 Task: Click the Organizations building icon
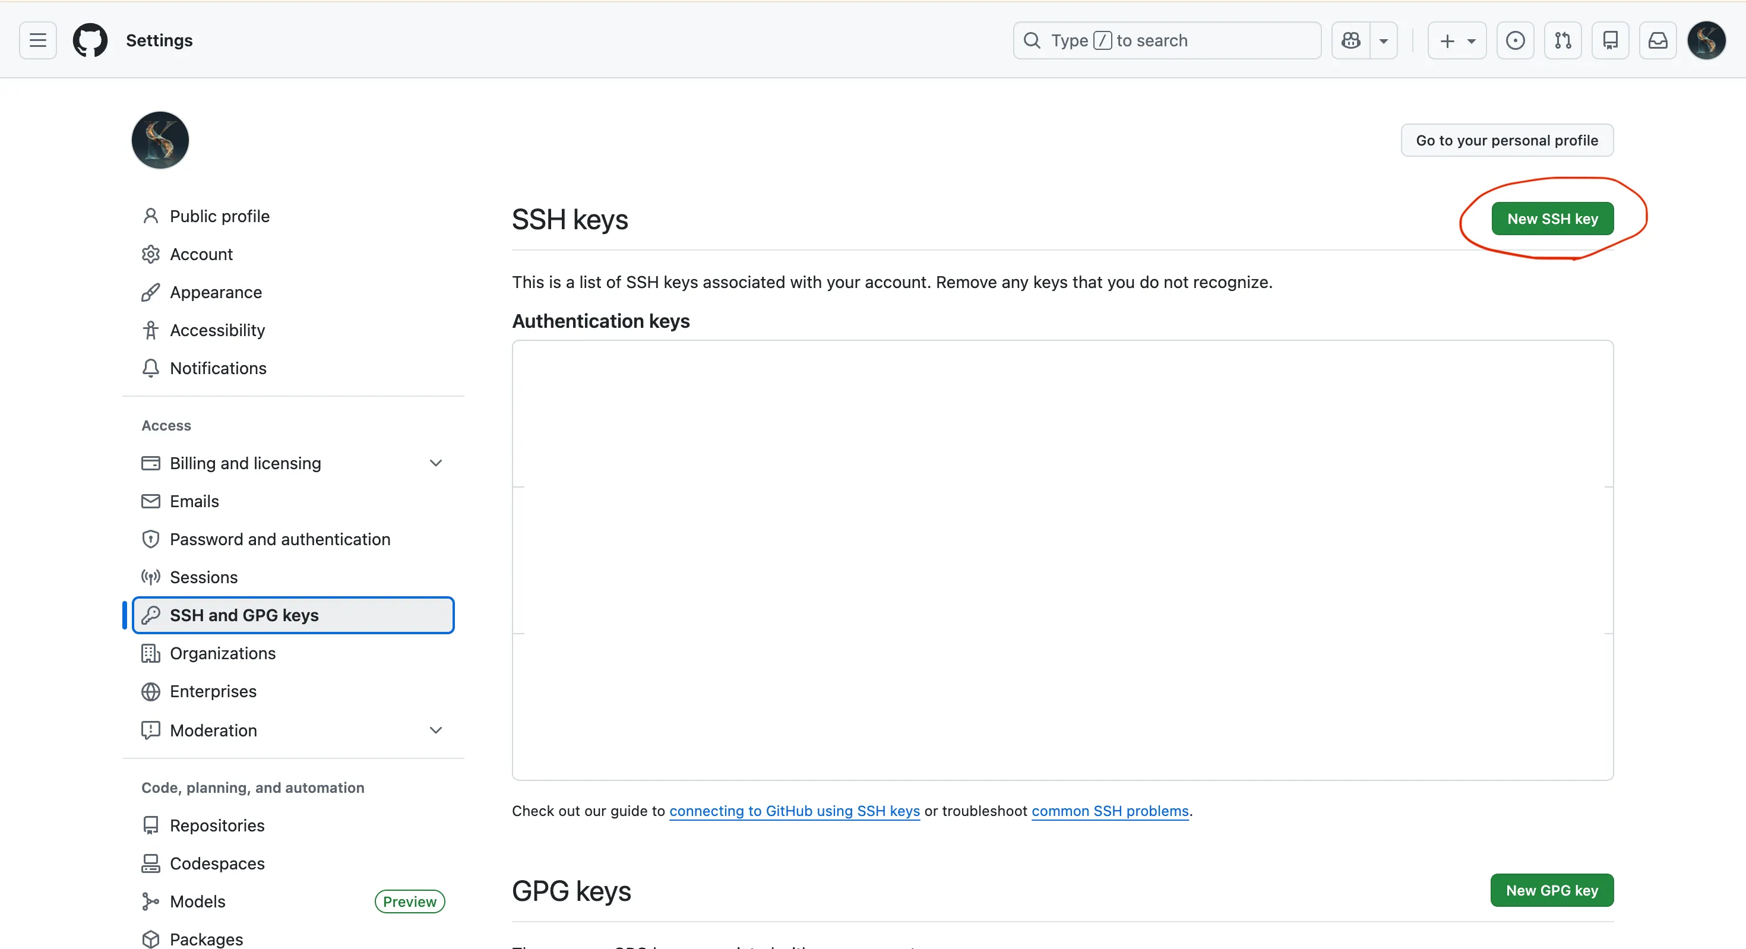click(x=150, y=653)
